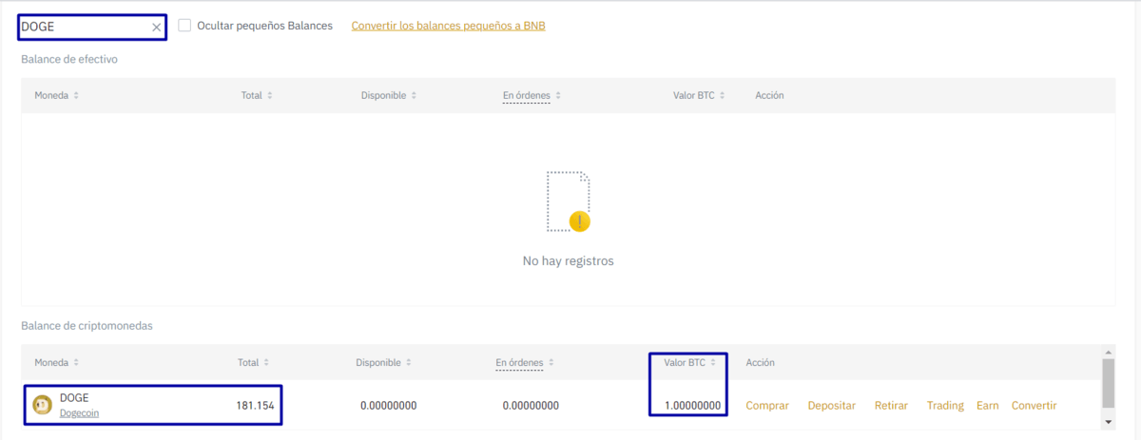Viewport: 1141px width, 440px height.
Task: Select Retirar for Dogecoin
Action: (891, 406)
